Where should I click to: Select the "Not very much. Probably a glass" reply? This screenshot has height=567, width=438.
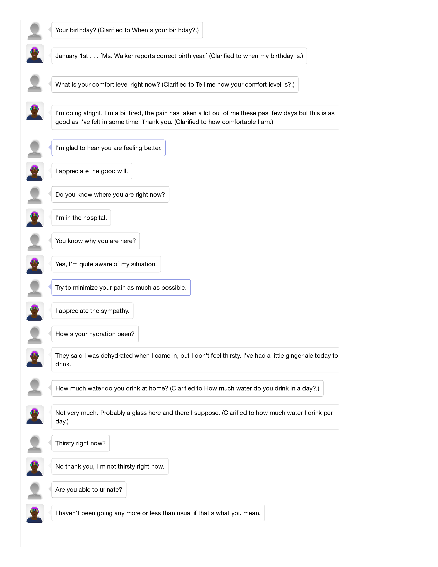195,417
